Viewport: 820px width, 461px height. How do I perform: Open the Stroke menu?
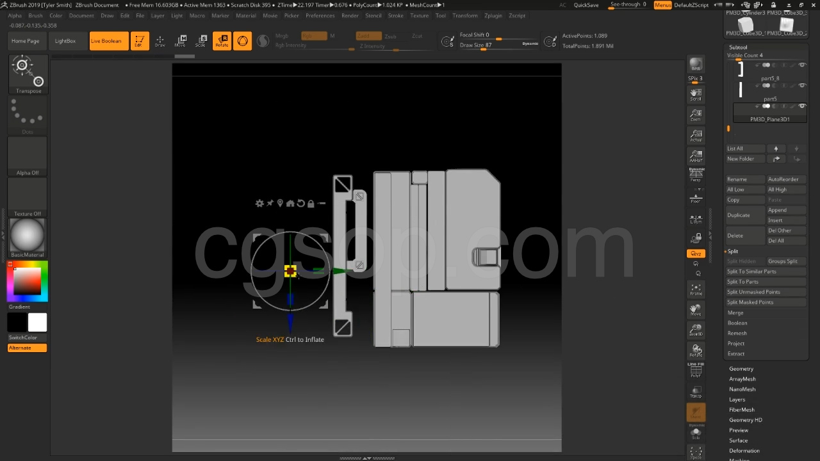396,15
